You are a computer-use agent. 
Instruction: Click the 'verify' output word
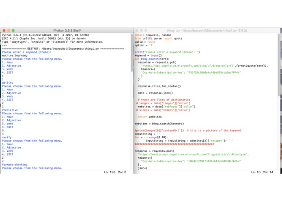coord(6,137)
